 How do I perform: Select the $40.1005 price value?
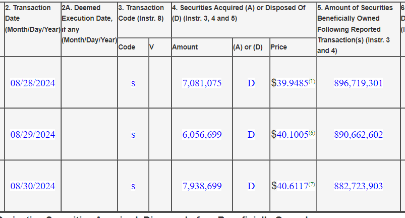tap(290, 135)
